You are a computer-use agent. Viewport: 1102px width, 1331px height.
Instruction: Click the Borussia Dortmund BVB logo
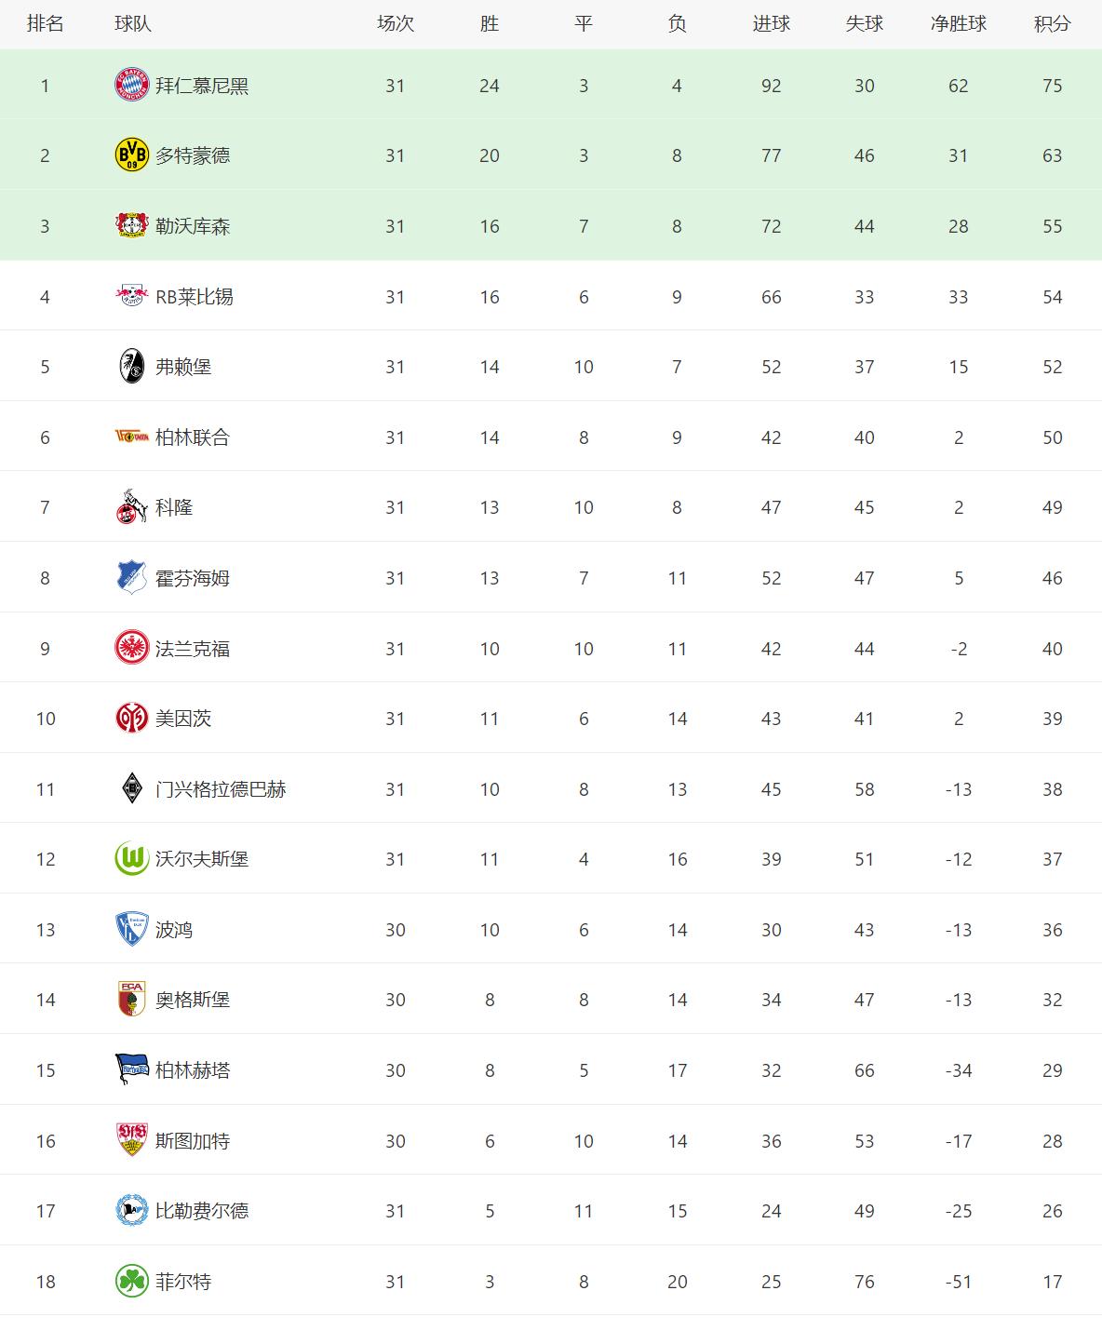click(131, 155)
